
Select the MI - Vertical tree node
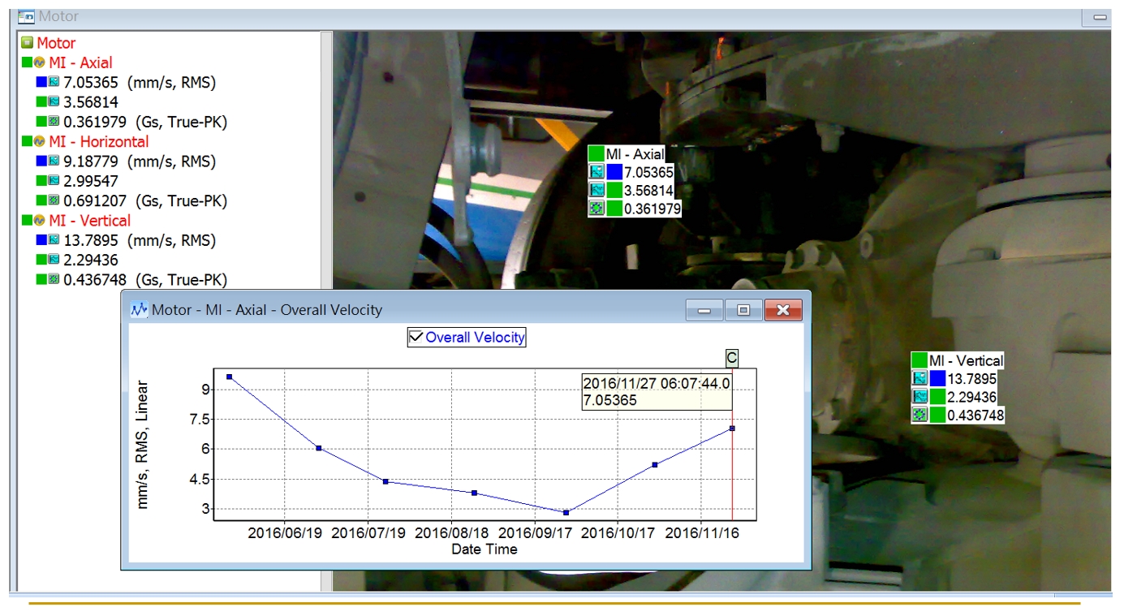(89, 221)
